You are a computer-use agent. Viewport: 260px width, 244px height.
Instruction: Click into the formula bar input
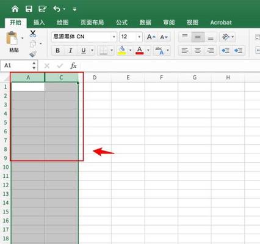coord(170,66)
